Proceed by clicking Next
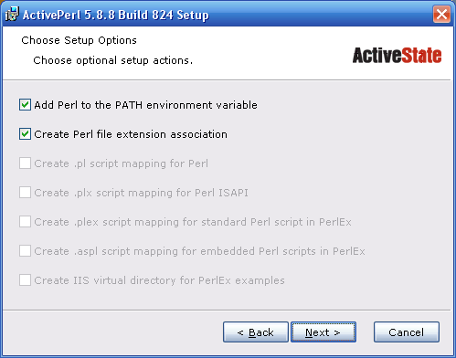This screenshot has height=358, width=456. pyautogui.click(x=323, y=332)
